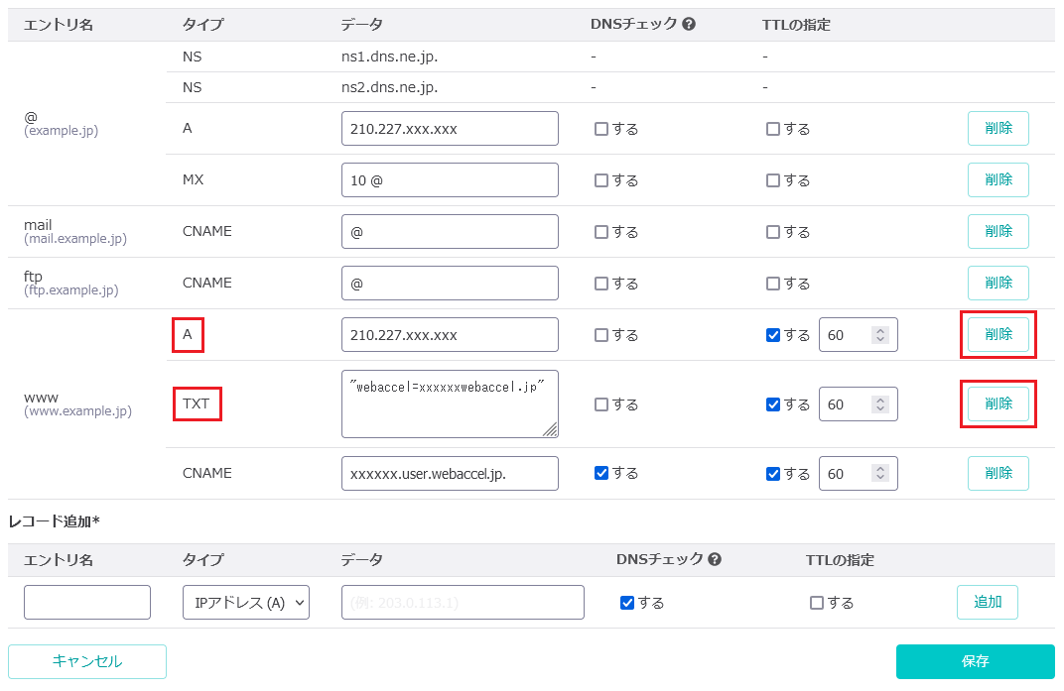1064x691 pixels.
Task: Click the TXT type label
Action: [197, 403]
